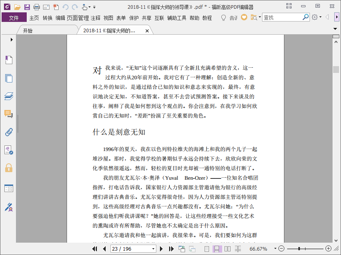Click the zoom slider handle
This screenshot has height=255, width=341.
point(299,249)
